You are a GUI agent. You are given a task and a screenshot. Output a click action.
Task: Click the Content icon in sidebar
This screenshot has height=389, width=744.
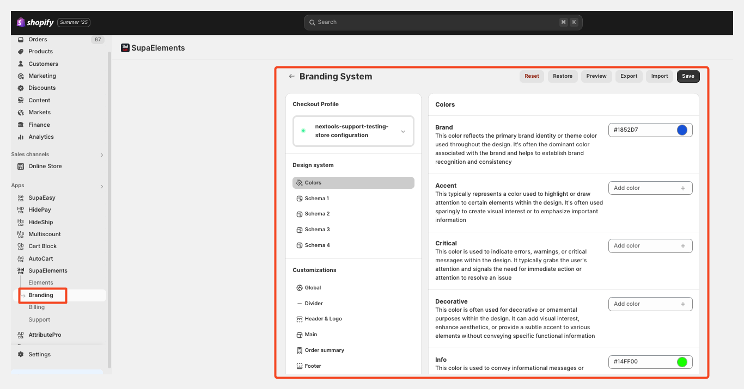[21, 100]
